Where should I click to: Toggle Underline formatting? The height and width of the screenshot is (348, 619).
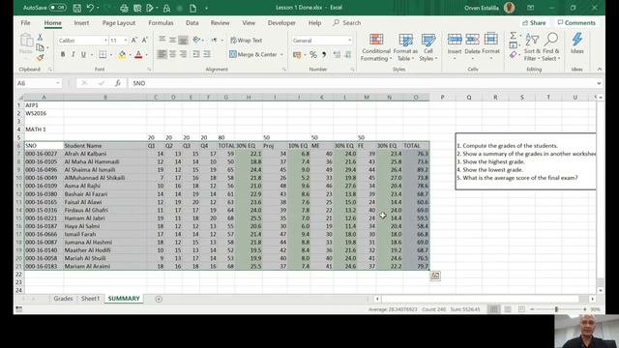click(x=83, y=54)
